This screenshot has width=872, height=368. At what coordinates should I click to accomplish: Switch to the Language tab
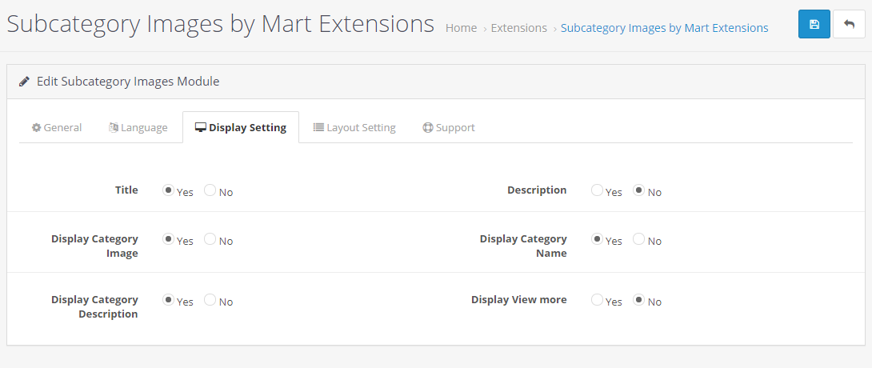click(138, 127)
